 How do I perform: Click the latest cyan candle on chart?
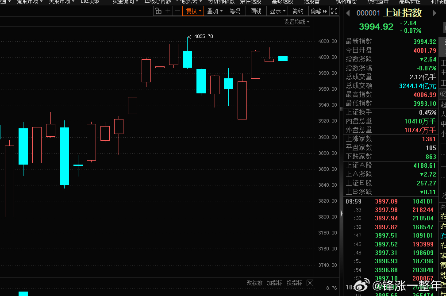pos(283,58)
